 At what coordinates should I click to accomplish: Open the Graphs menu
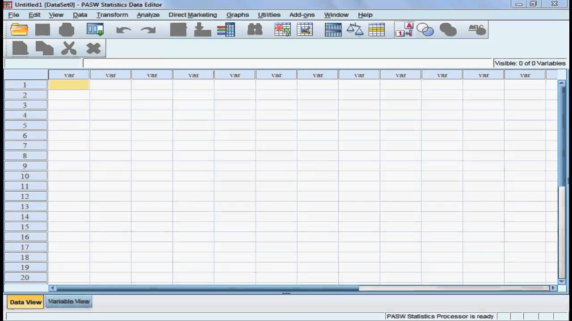tap(238, 15)
